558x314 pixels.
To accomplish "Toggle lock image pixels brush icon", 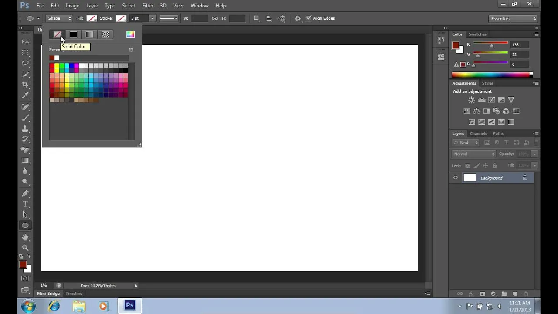I will point(476,166).
